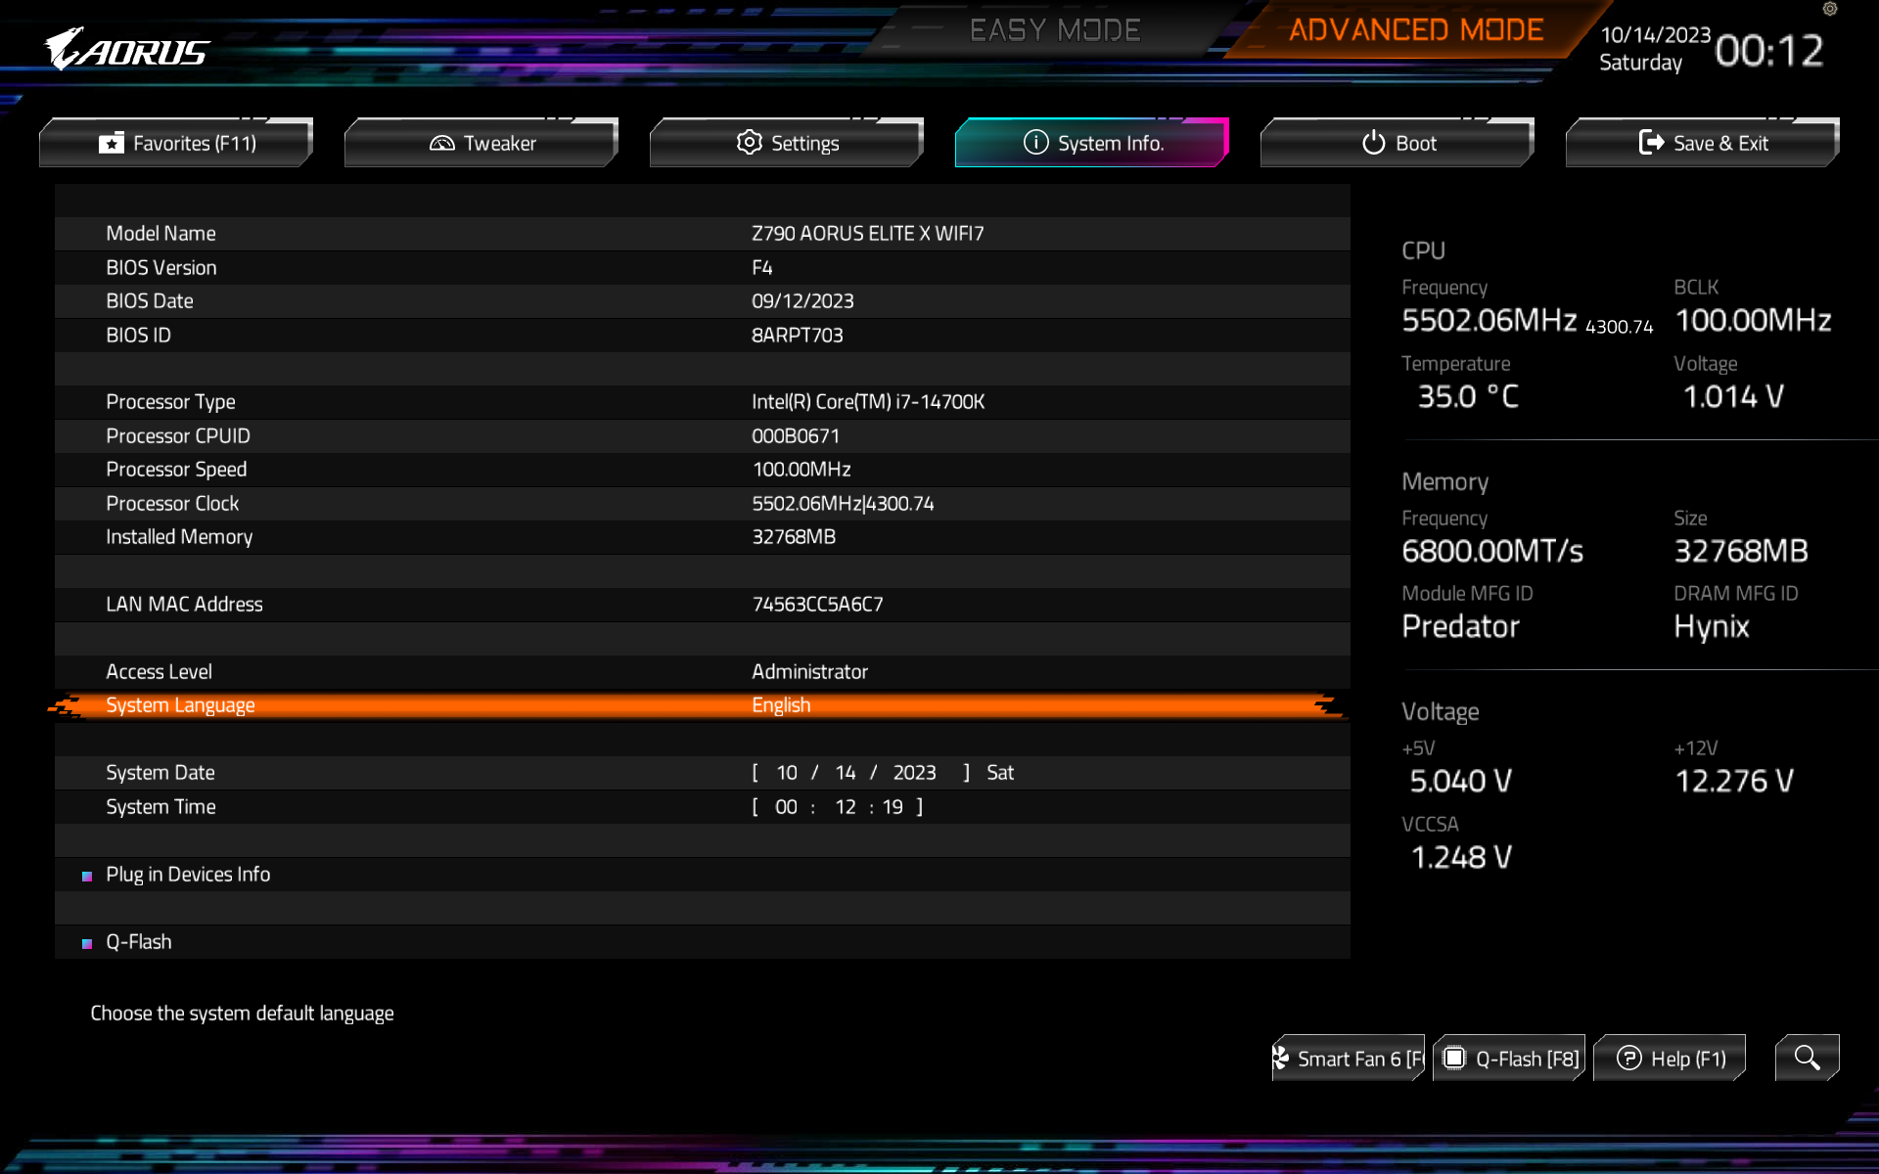Click the question mark icon on Help
Screen dimensions: 1879x1174
1629,1058
